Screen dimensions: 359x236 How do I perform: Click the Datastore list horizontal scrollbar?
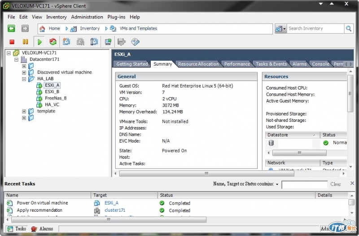click(299, 153)
